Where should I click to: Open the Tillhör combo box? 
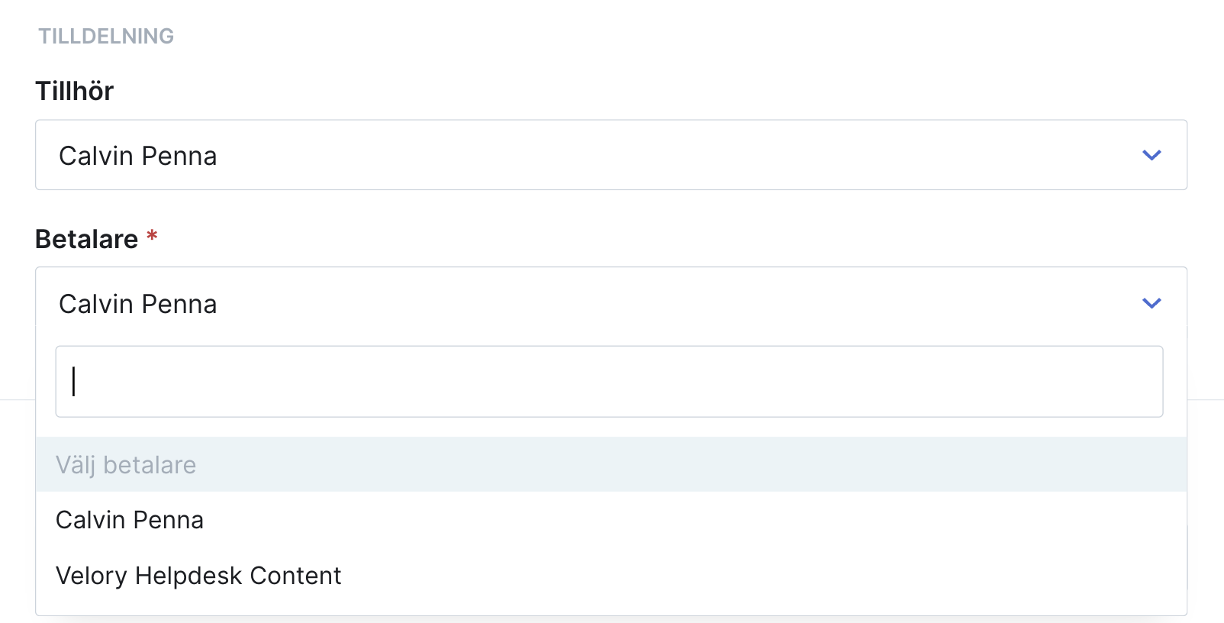point(611,155)
